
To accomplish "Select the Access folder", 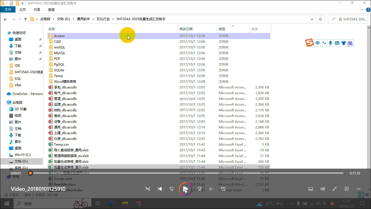I will click(x=159, y=36).
